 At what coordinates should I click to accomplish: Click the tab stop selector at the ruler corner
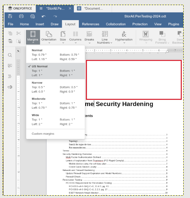pyautogui.click(x=18, y=51)
